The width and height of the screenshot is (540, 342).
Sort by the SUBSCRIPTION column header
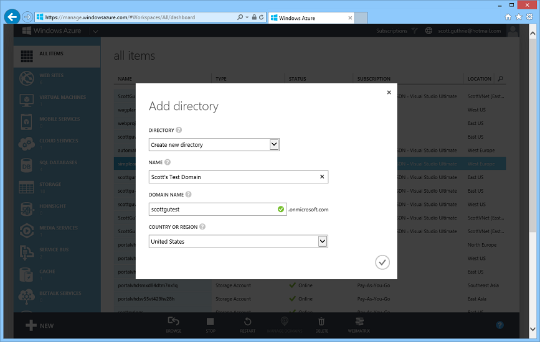pyautogui.click(x=374, y=79)
